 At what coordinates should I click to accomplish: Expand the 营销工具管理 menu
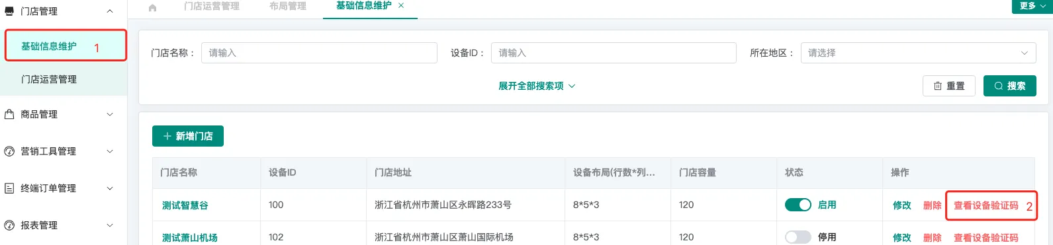(x=110, y=151)
